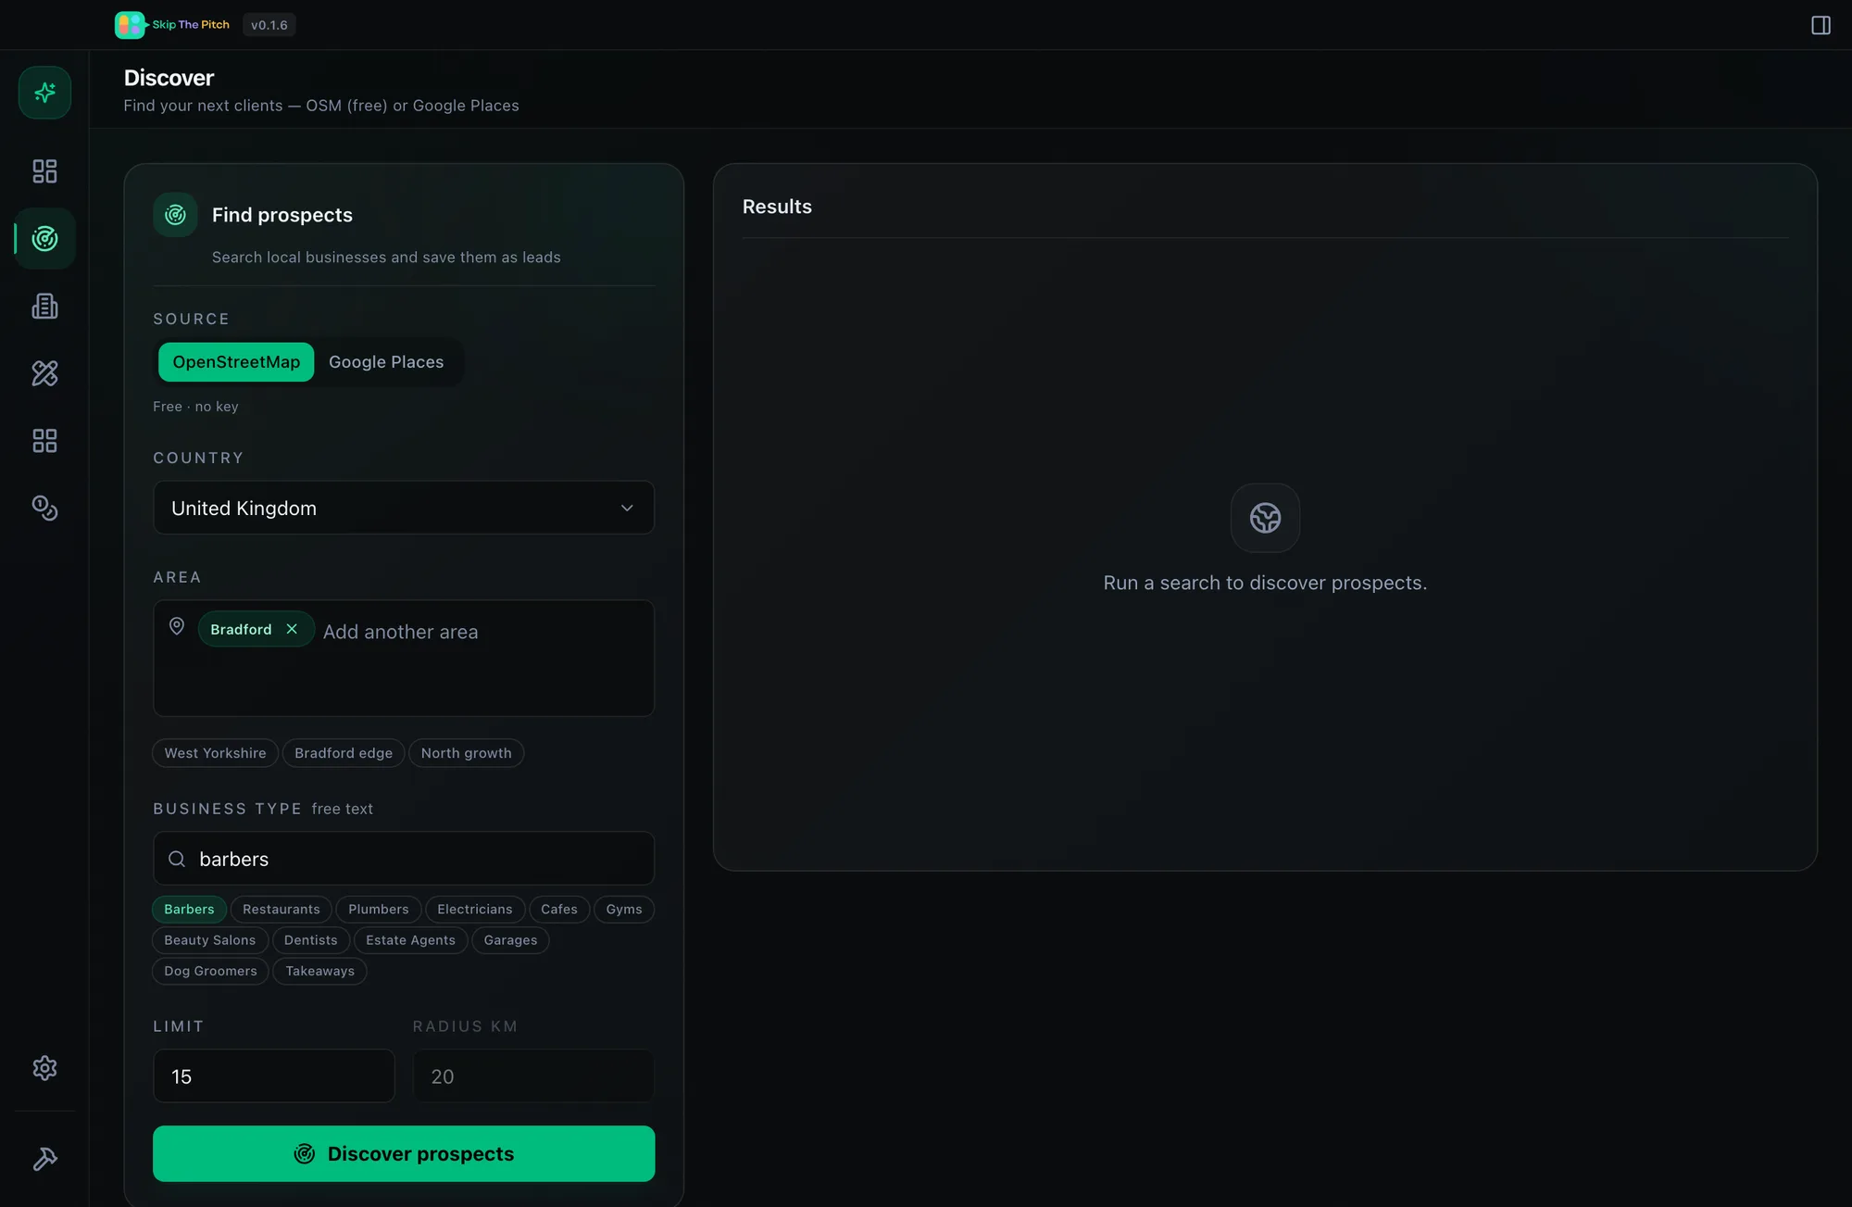Select the Plumbers chip
This screenshot has width=1852, height=1207.
point(378,910)
